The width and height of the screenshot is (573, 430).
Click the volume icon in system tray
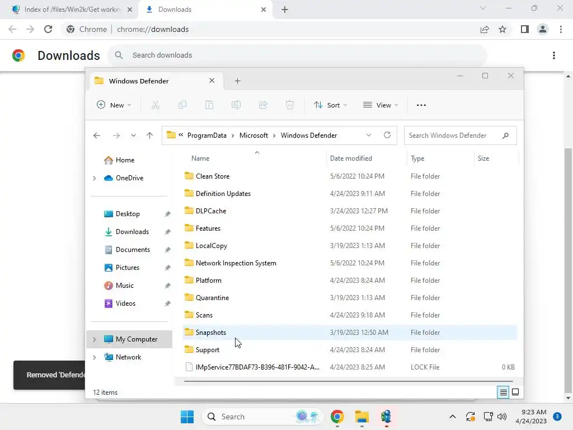pos(502,417)
